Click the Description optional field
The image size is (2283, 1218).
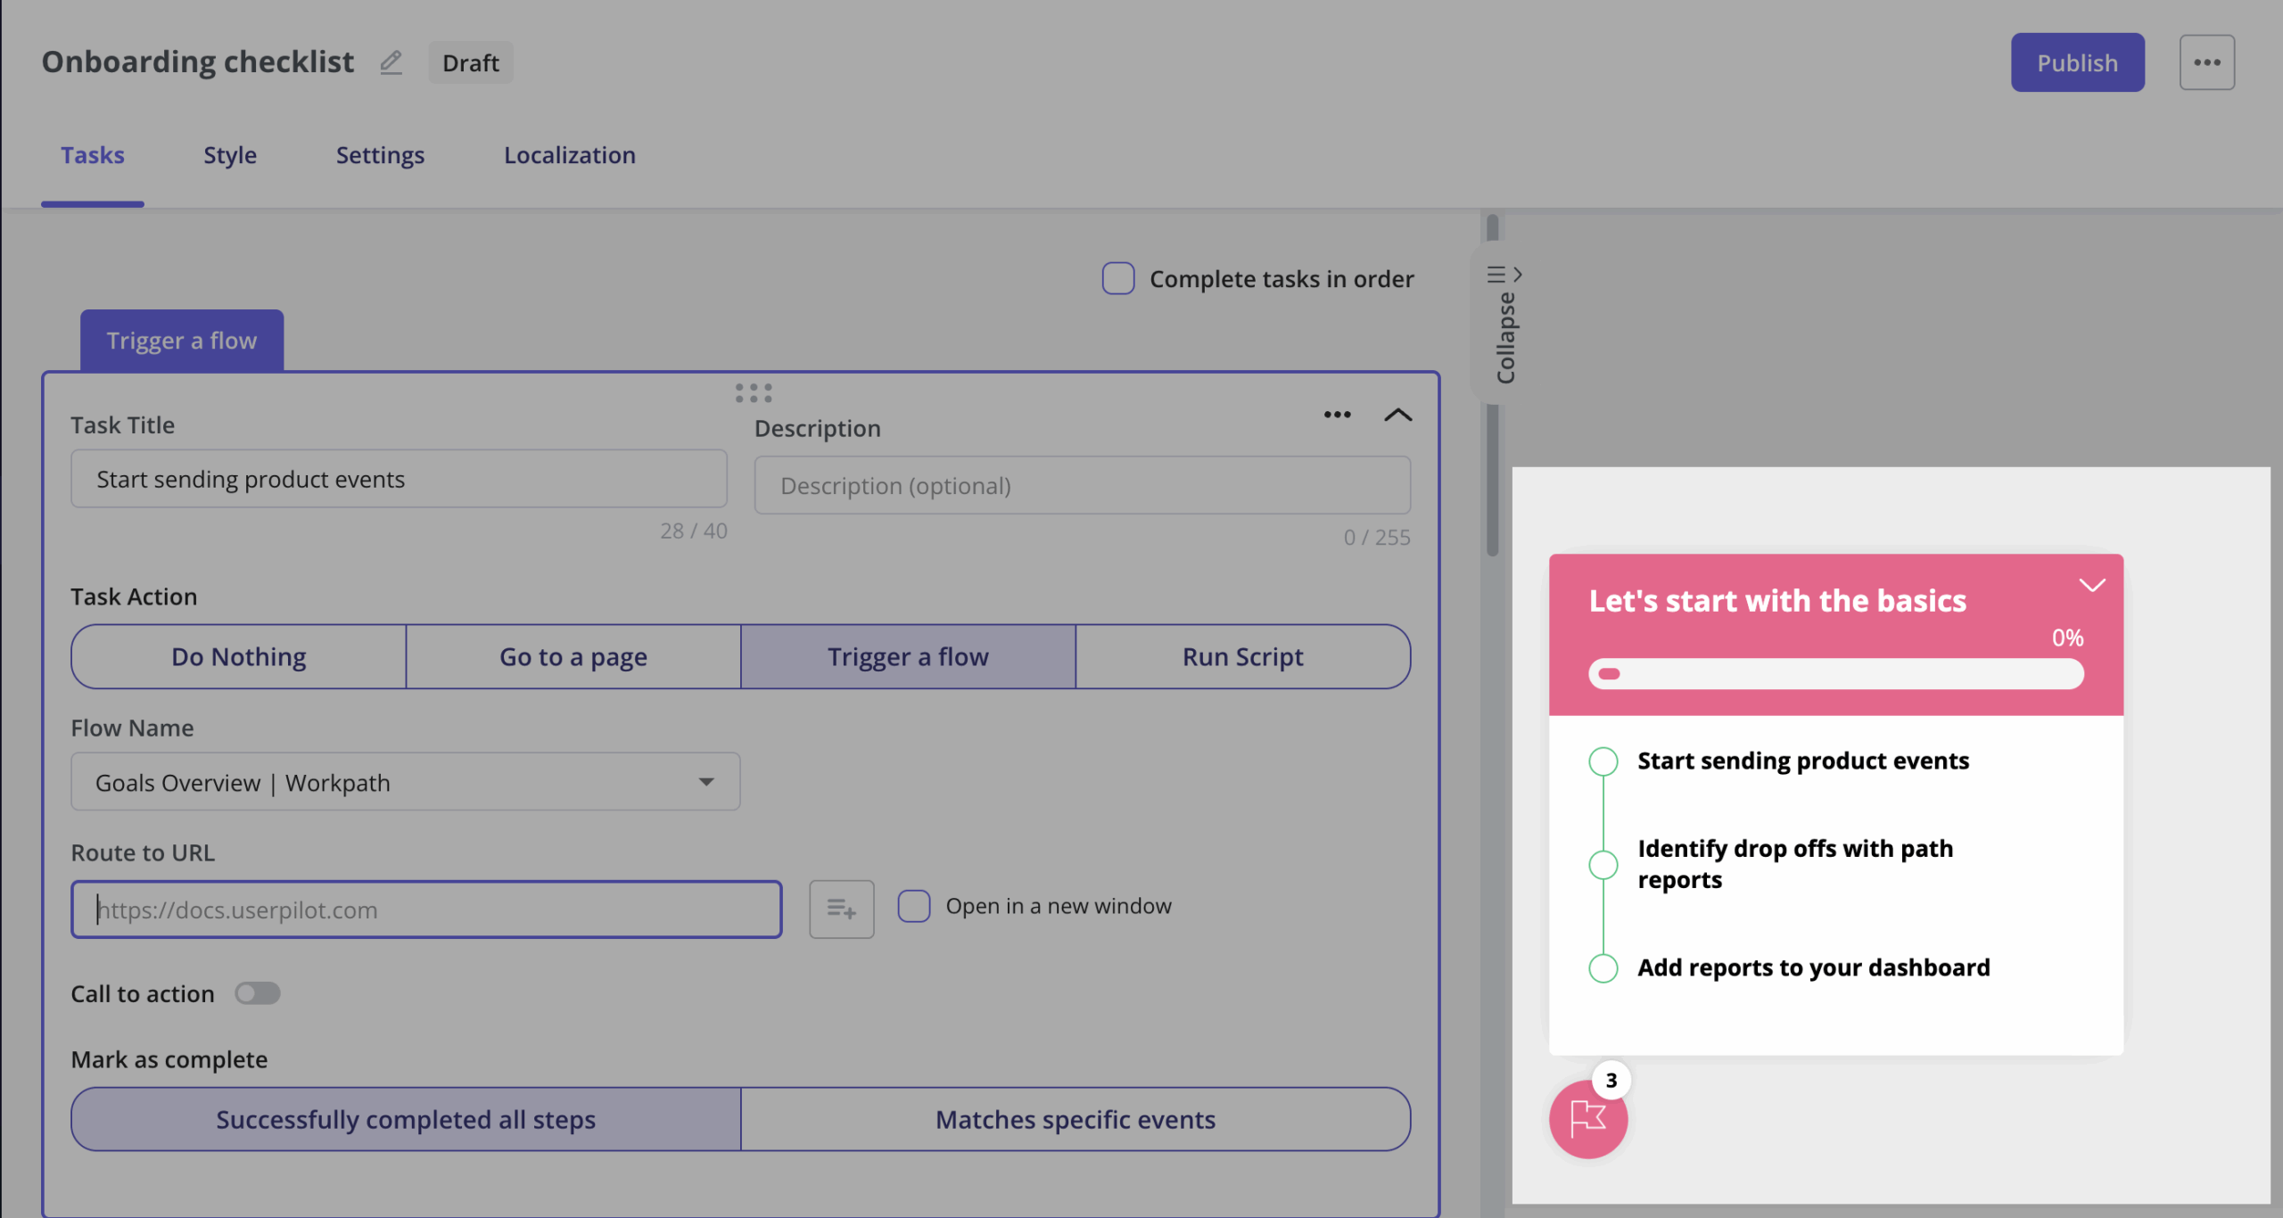tap(1082, 485)
